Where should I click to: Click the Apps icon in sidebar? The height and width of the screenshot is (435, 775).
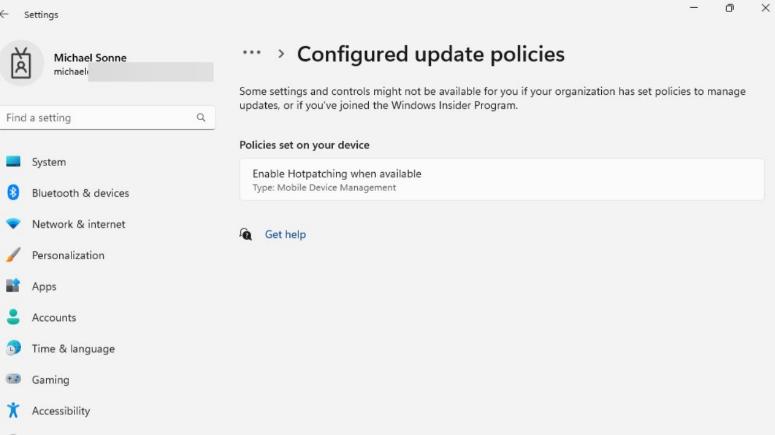pyautogui.click(x=13, y=286)
